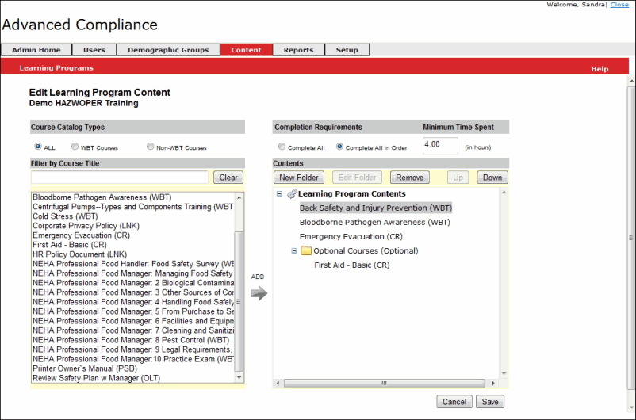Choose the Complete All radio option
The image size is (636, 420).
pos(282,147)
